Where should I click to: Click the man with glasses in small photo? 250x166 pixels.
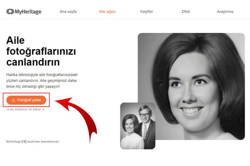146,124
